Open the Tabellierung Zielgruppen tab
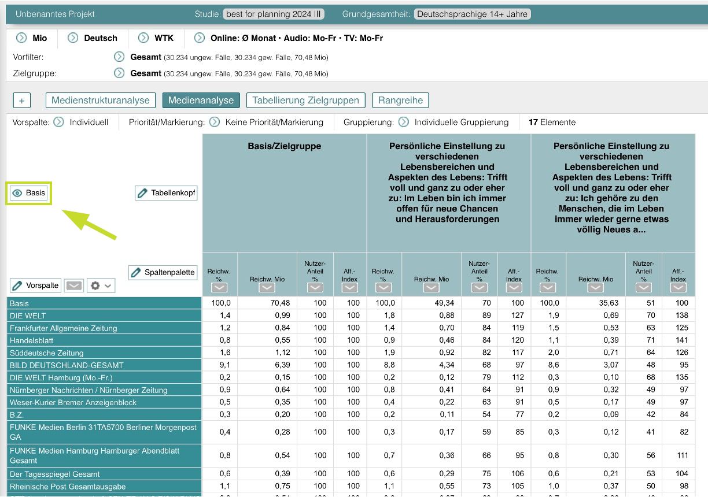The width and height of the screenshot is (708, 497). tap(306, 101)
